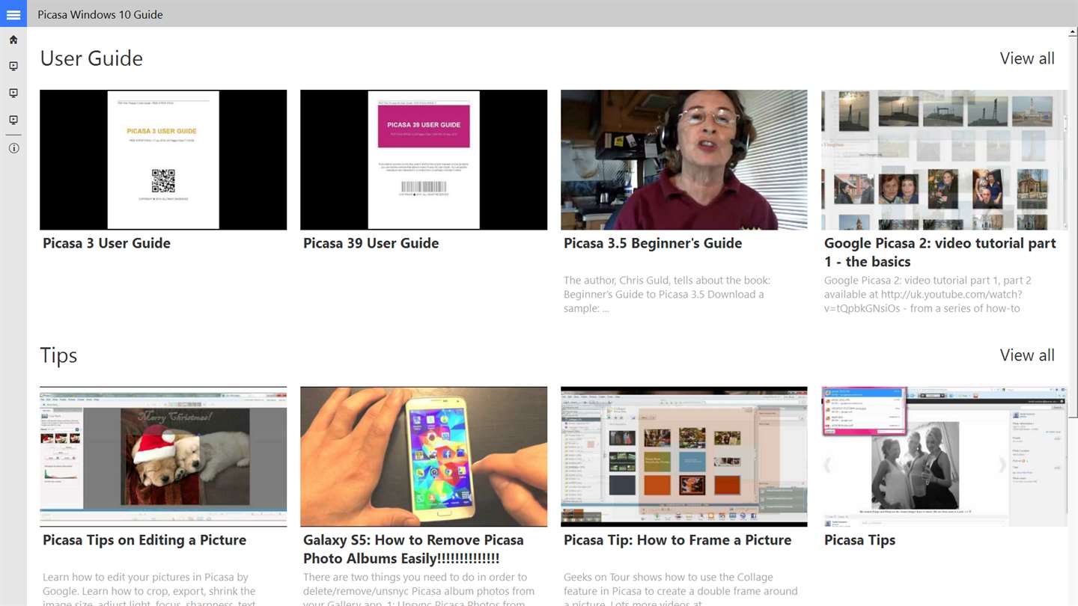Click the 'The author, Chris Guld' description text
The width and height of the screenshot is (1078, 606).
point(667,294)
